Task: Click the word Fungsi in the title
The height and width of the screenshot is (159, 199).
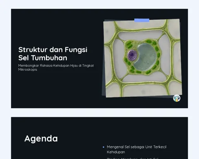Action: coord(76,50)
